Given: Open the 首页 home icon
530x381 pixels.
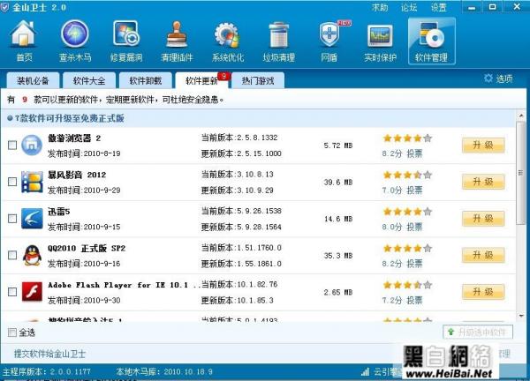Looking at the screenshot, I should [x=24, y=41].
